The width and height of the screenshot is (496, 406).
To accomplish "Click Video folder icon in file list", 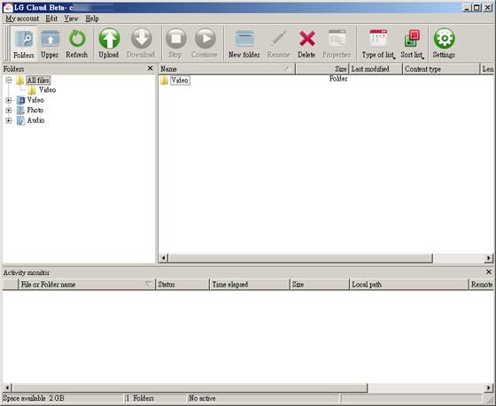I will [164, 80].
